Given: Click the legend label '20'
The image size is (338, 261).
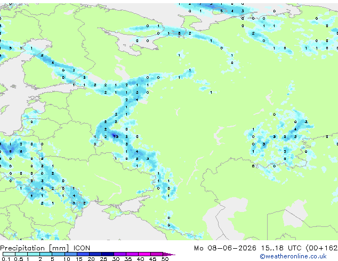Looking at the screenshot, I should tap(91, 259).
